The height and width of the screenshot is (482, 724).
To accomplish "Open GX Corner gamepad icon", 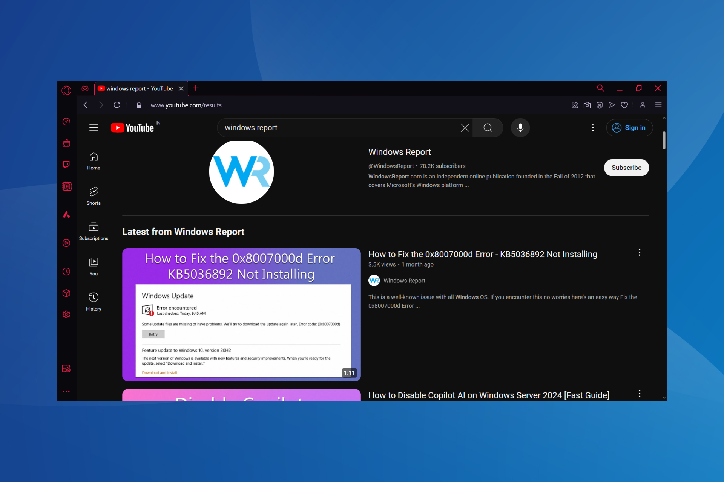I will [85, 88].
